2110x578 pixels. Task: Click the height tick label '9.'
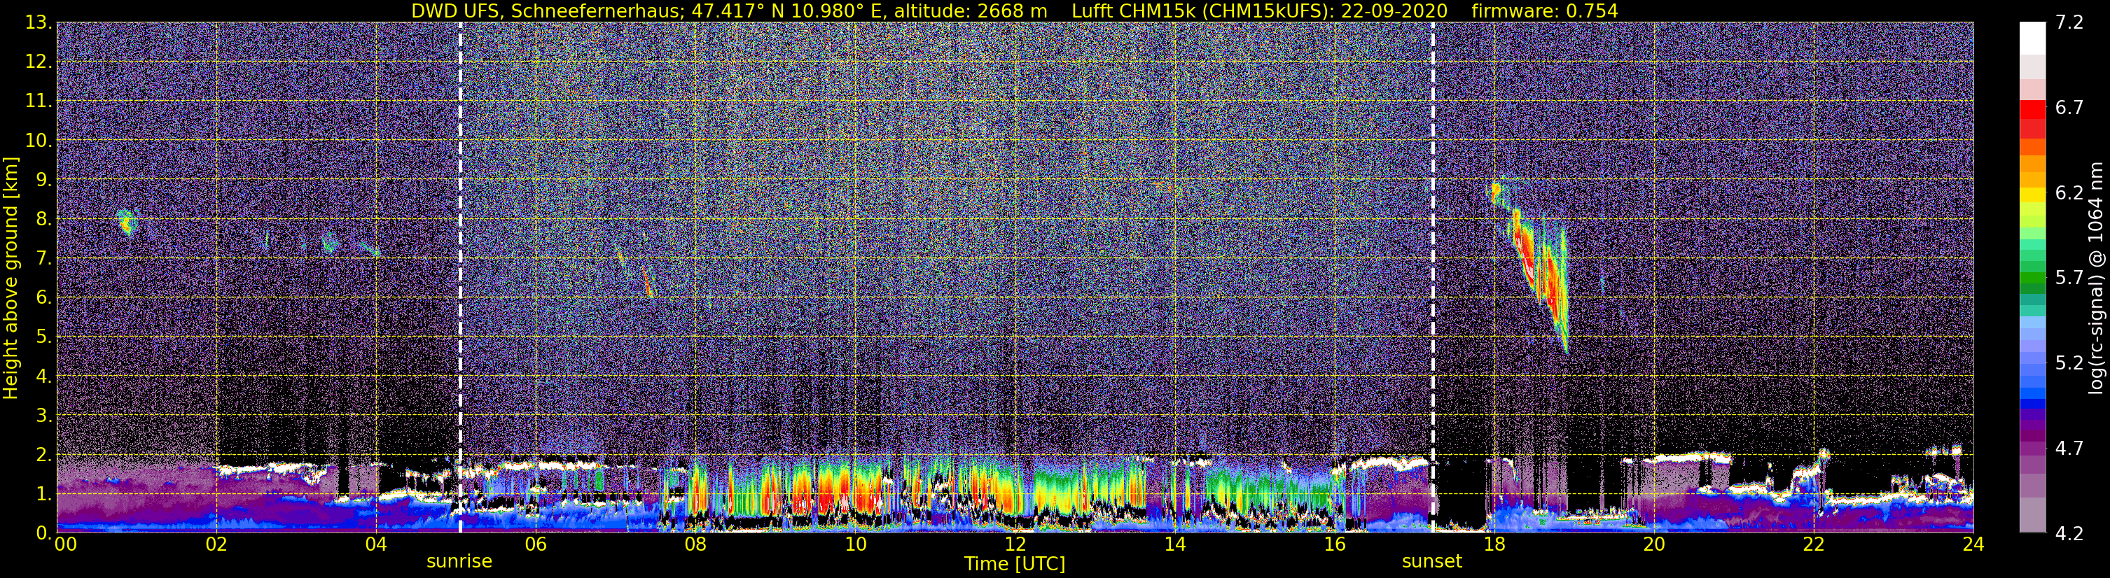(x=43, y=180)
